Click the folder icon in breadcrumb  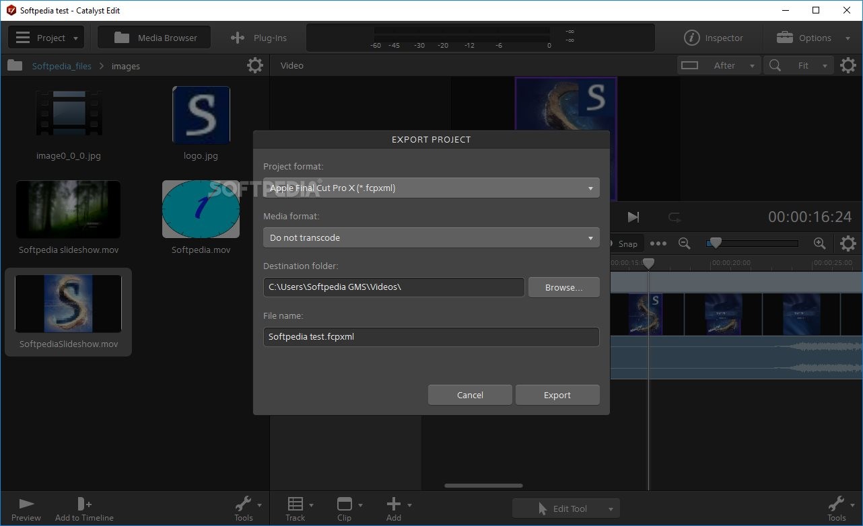15,65
